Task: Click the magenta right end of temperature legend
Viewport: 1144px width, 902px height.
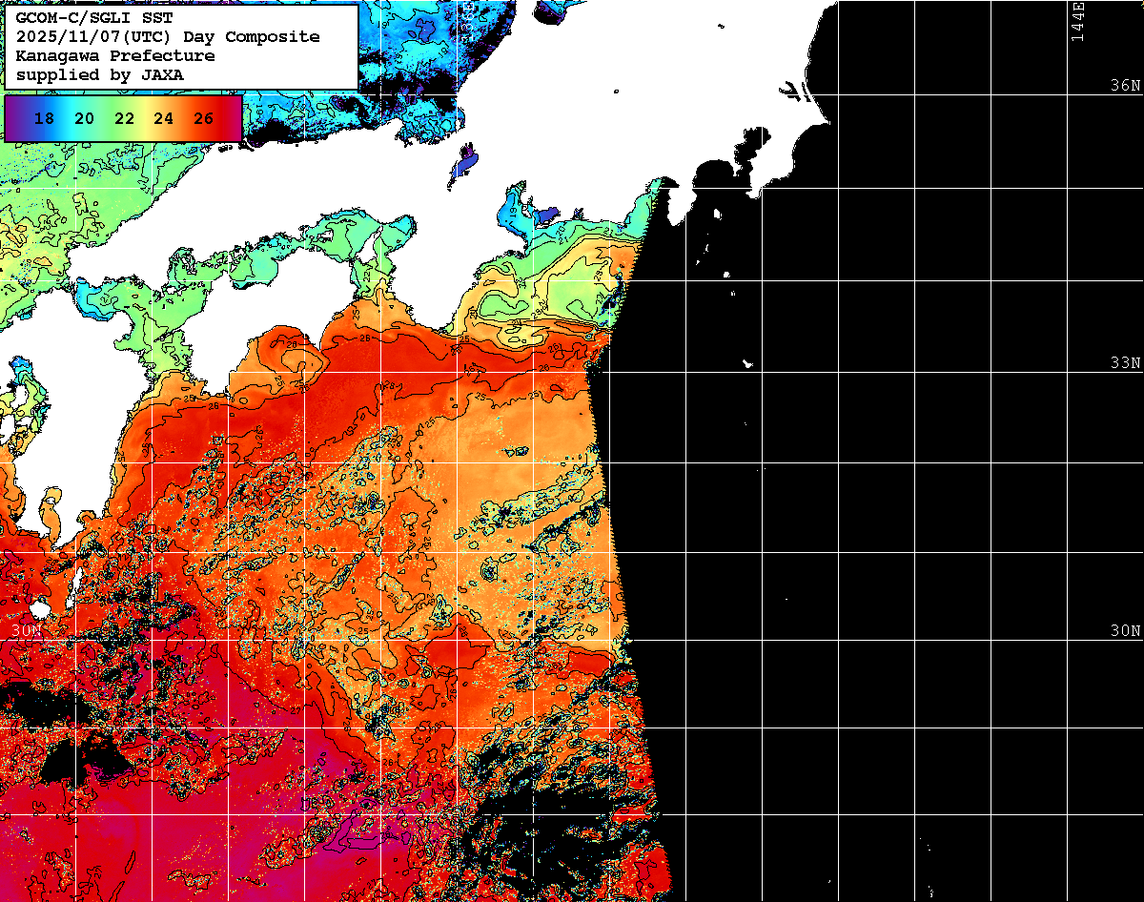Action: pyautogui.click(x=233, y=119)
